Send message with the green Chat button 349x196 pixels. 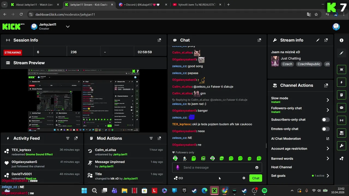[x=255, y=178]
